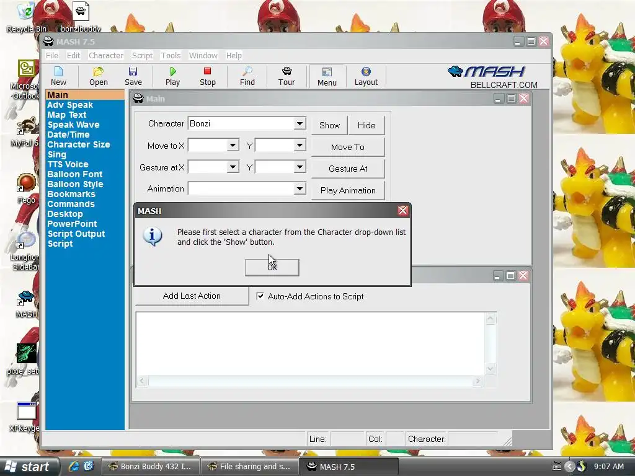
Task: Start the Tour from the toolbar
Action: (x=286, y=76)
